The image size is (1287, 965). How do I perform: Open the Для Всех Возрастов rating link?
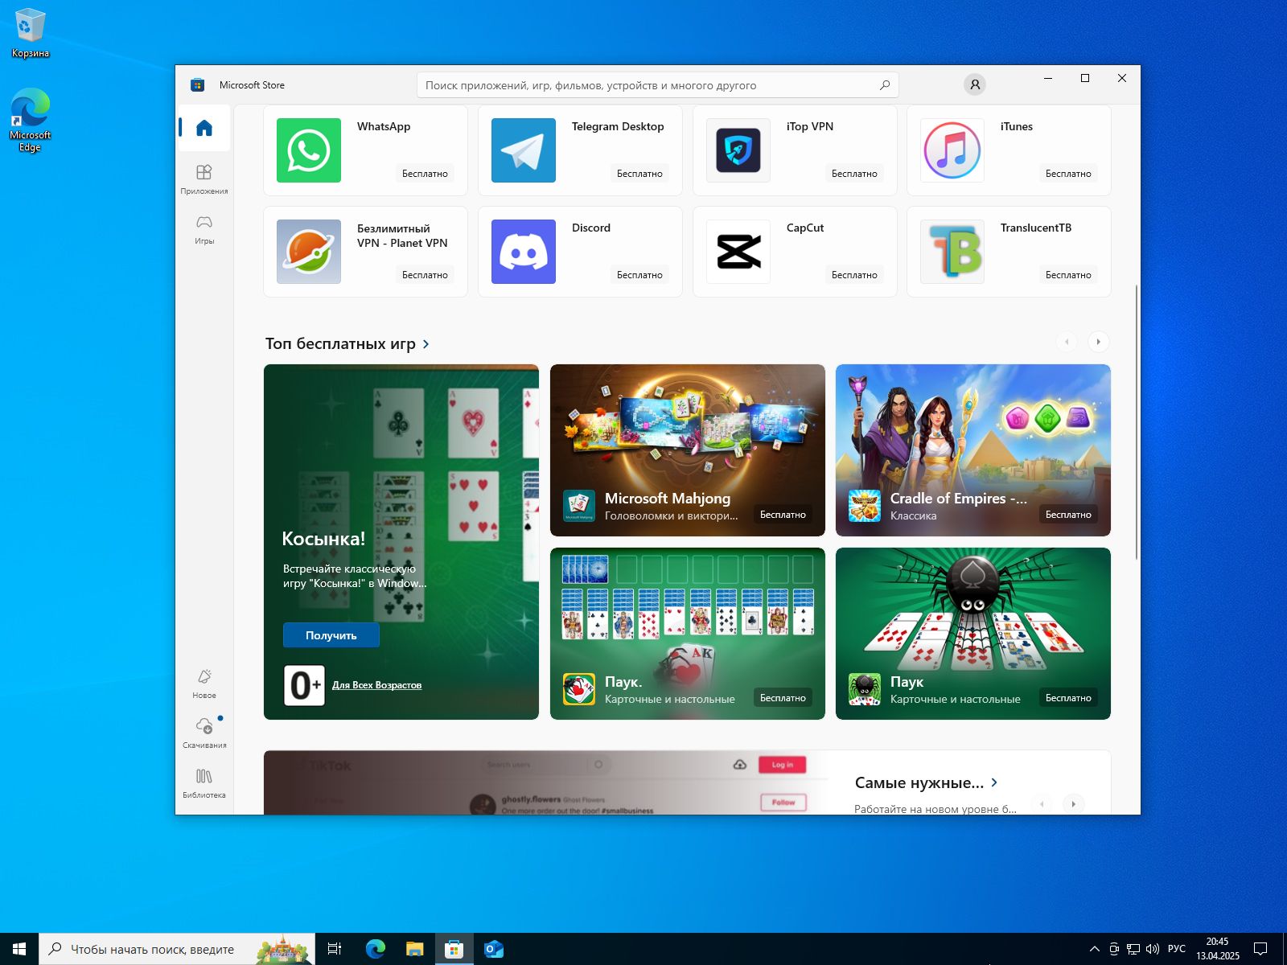376,685
